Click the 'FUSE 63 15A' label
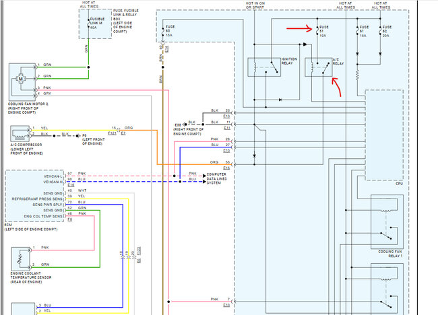This screenshot has height=315, width=438. click(x=170, y=31)
